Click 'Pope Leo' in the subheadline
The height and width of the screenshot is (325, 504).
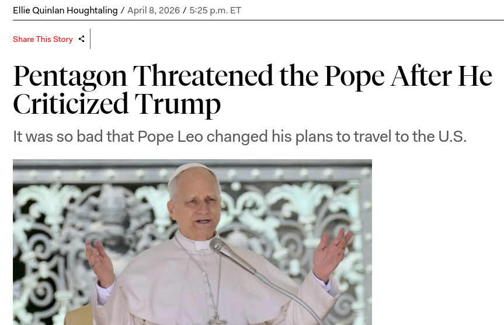point(171,137)
